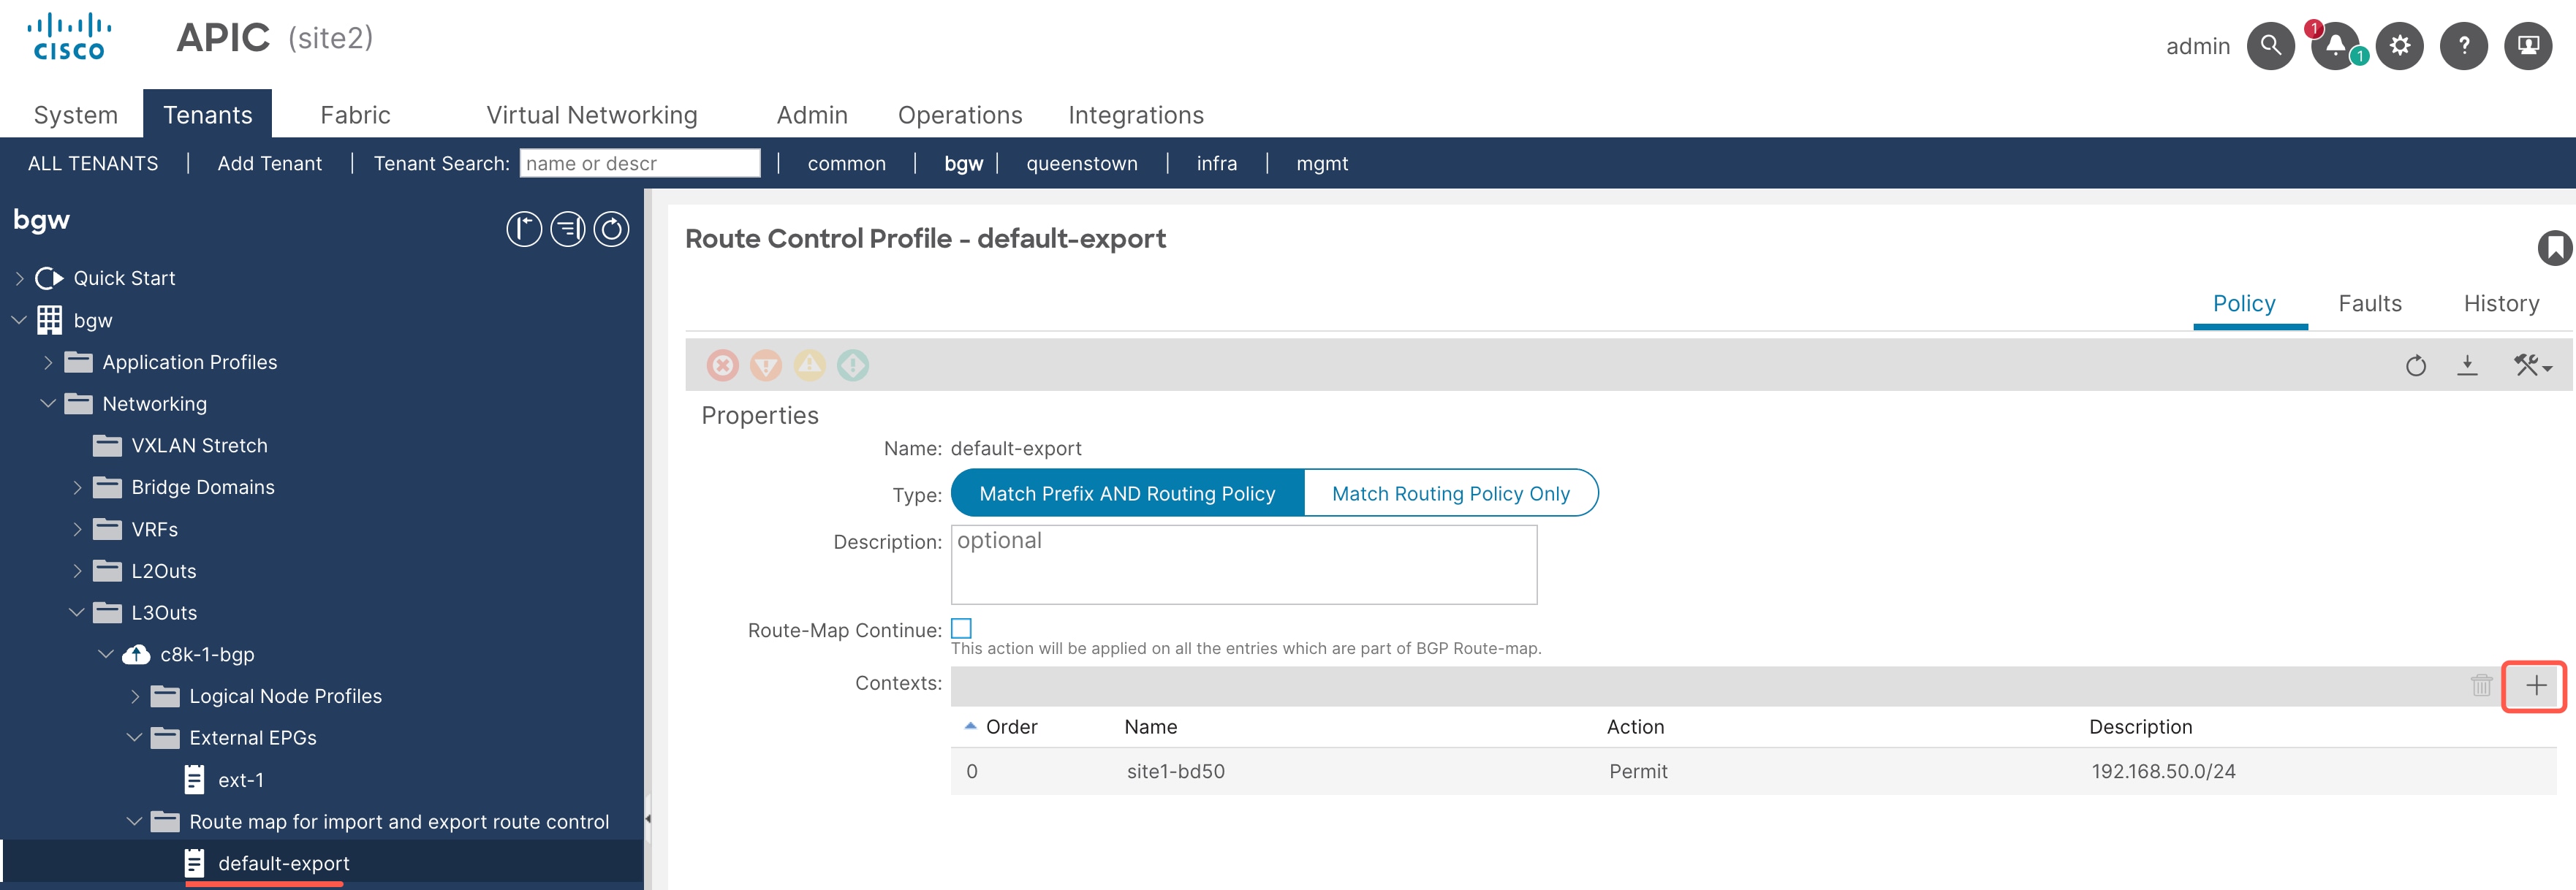Show critical faults red icon

click(722, 365)
